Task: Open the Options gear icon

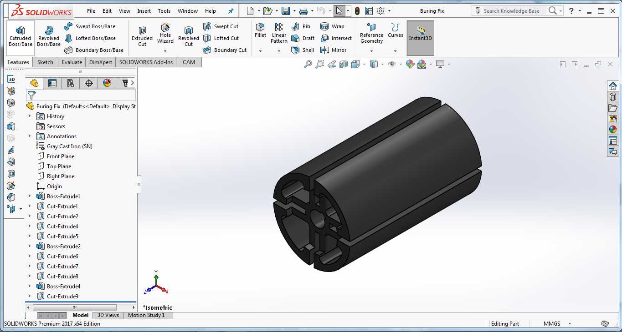Action: 380,11
